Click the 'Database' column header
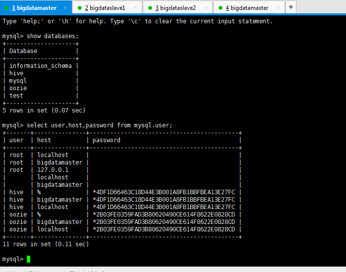The height and width of the screenshot is (272, 346). [23, 51]
